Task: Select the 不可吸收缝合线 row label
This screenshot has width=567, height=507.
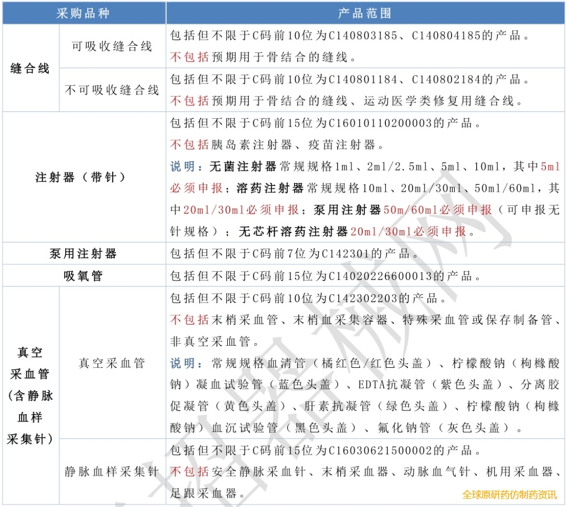Action: [x=112, y=89]
